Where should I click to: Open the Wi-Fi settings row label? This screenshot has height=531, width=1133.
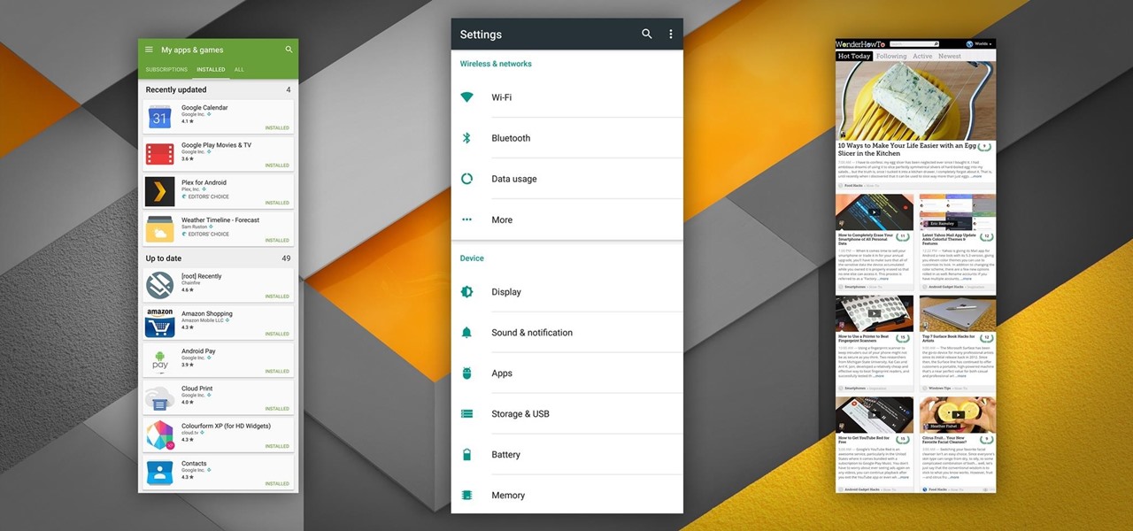pos(501,97)
